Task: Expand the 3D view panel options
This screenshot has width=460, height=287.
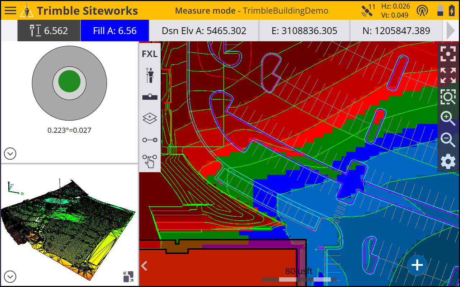Action: [10, 277]
